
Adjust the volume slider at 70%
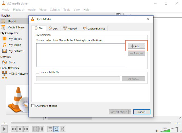tap(169, 130)
